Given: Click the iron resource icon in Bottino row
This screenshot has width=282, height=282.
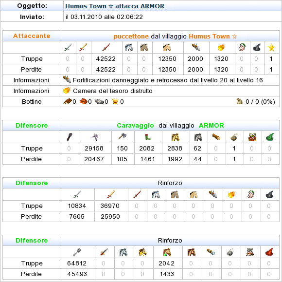Looking at the screenshot, I should click(100, 102).
